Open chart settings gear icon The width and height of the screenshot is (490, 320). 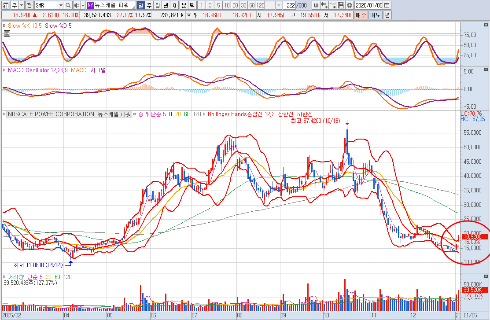click(x=349, y=5)
